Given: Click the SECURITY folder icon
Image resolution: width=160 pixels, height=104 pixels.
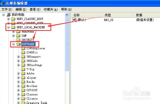Looking at the screenshot, I should (x=18, y=40).
